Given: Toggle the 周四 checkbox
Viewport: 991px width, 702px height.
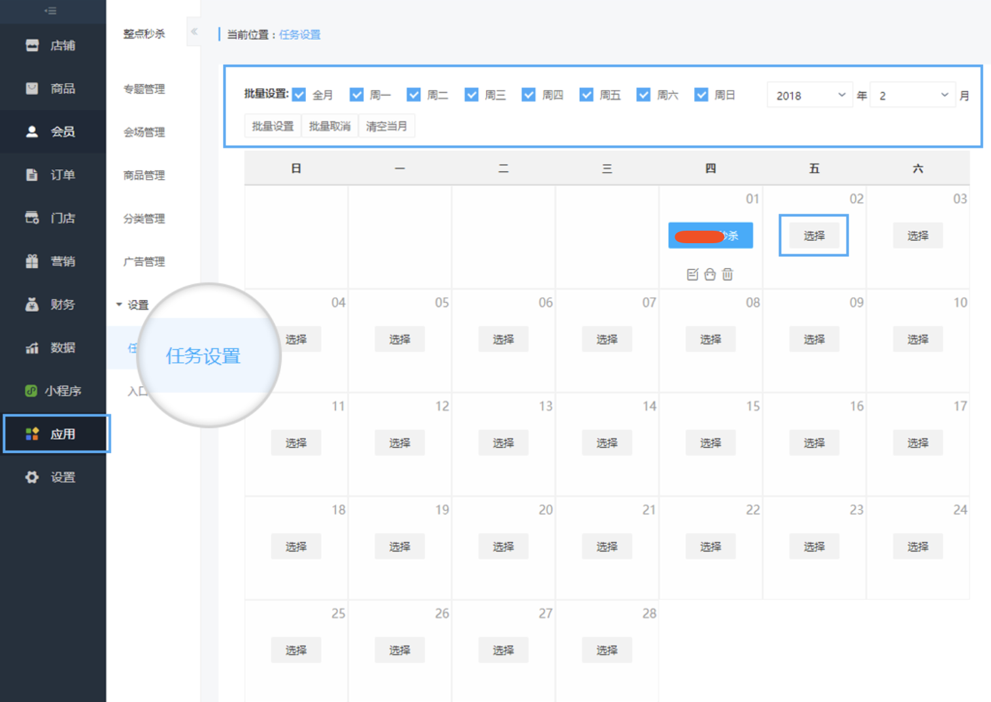Looking at the screenshot, I should 529,95.
